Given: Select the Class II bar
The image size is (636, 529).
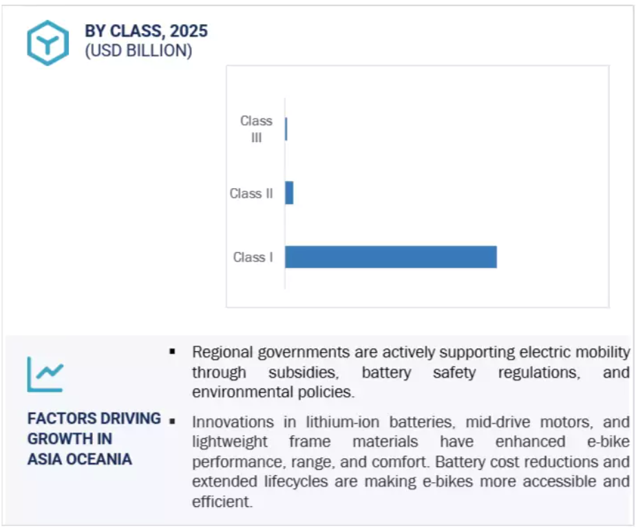Looking at the screenshot, I should tap(289, 193).
